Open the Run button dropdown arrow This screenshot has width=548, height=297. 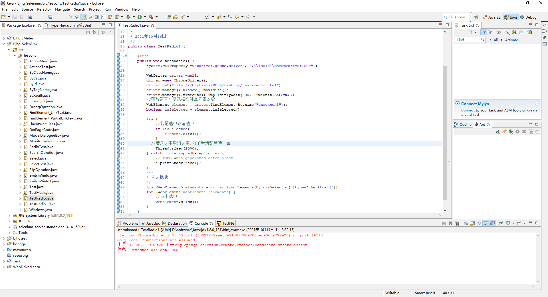(145, 17)
